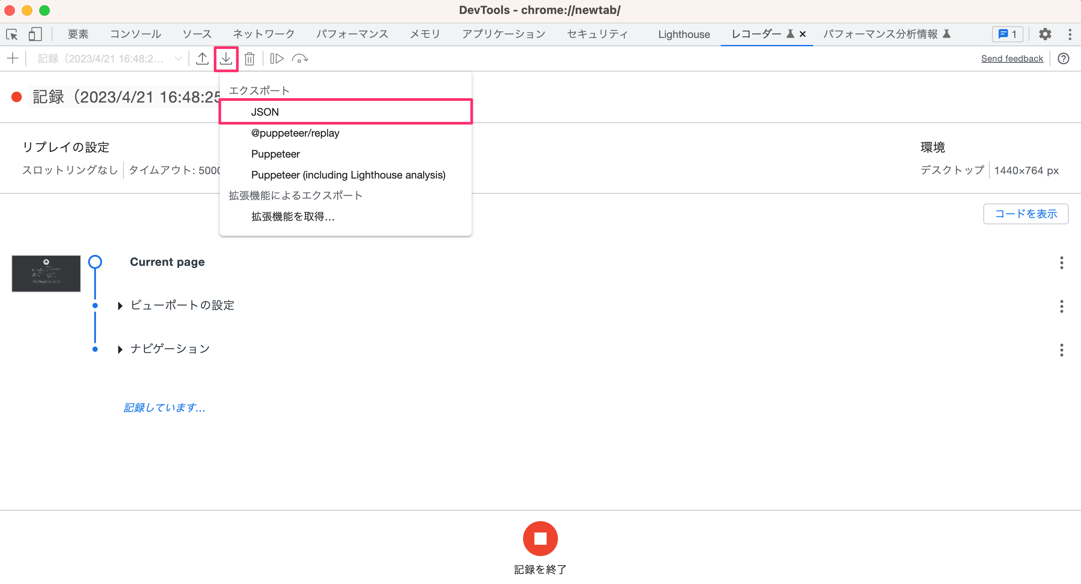This screenshot has width=1081, height=584.
Task: Click the スロットリングなし setting
Action: (70, 170)
